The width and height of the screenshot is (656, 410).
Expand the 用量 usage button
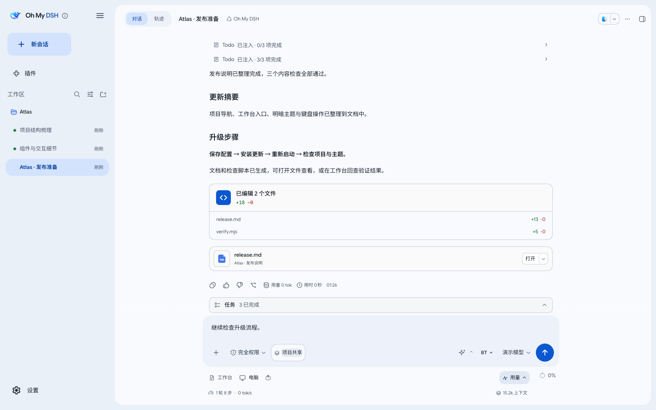click(x=515, y=378)
